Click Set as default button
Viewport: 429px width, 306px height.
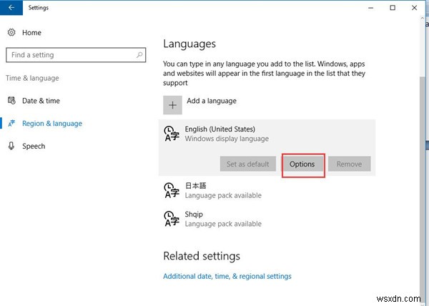(x=248, y=164)
